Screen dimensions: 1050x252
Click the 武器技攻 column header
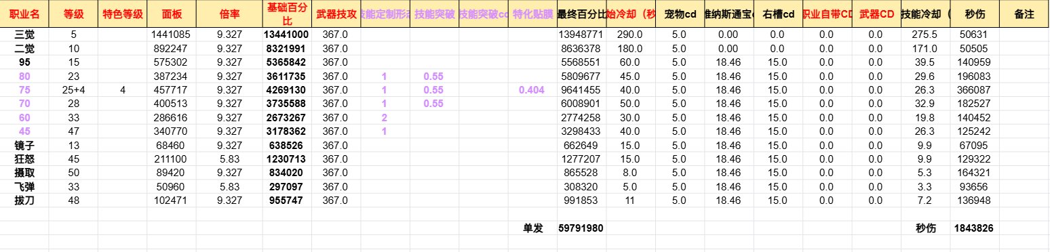pyautogui.click(x=336, y=14)
